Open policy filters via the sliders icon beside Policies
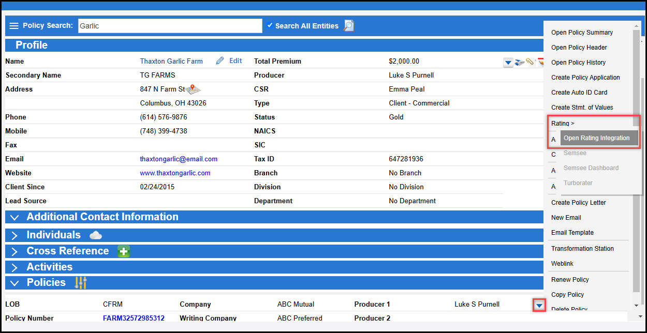The width and height of the screenshot is (647, 333). tap(80, 282)
